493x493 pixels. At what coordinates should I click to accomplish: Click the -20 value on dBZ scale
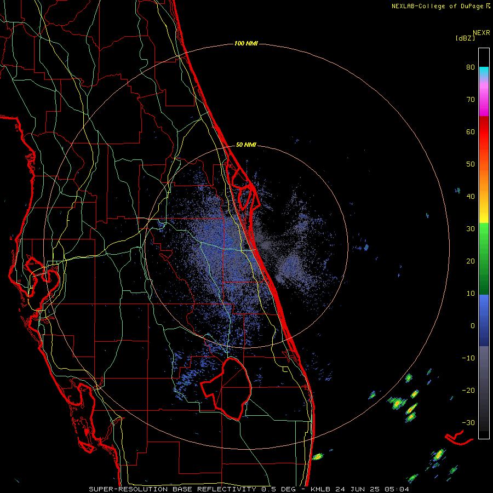(468, 390)
